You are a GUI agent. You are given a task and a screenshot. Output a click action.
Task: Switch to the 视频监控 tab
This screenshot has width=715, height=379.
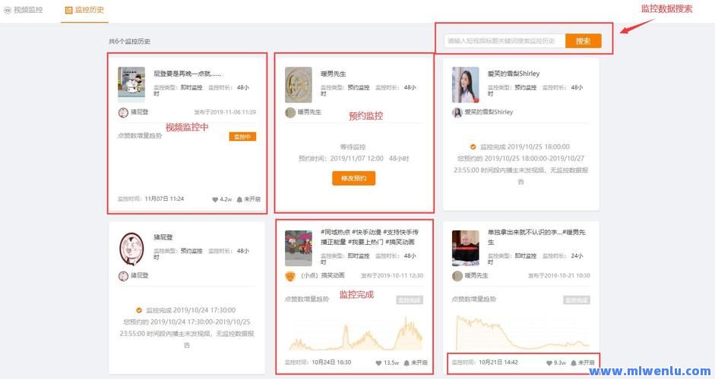tap(24, 10)
